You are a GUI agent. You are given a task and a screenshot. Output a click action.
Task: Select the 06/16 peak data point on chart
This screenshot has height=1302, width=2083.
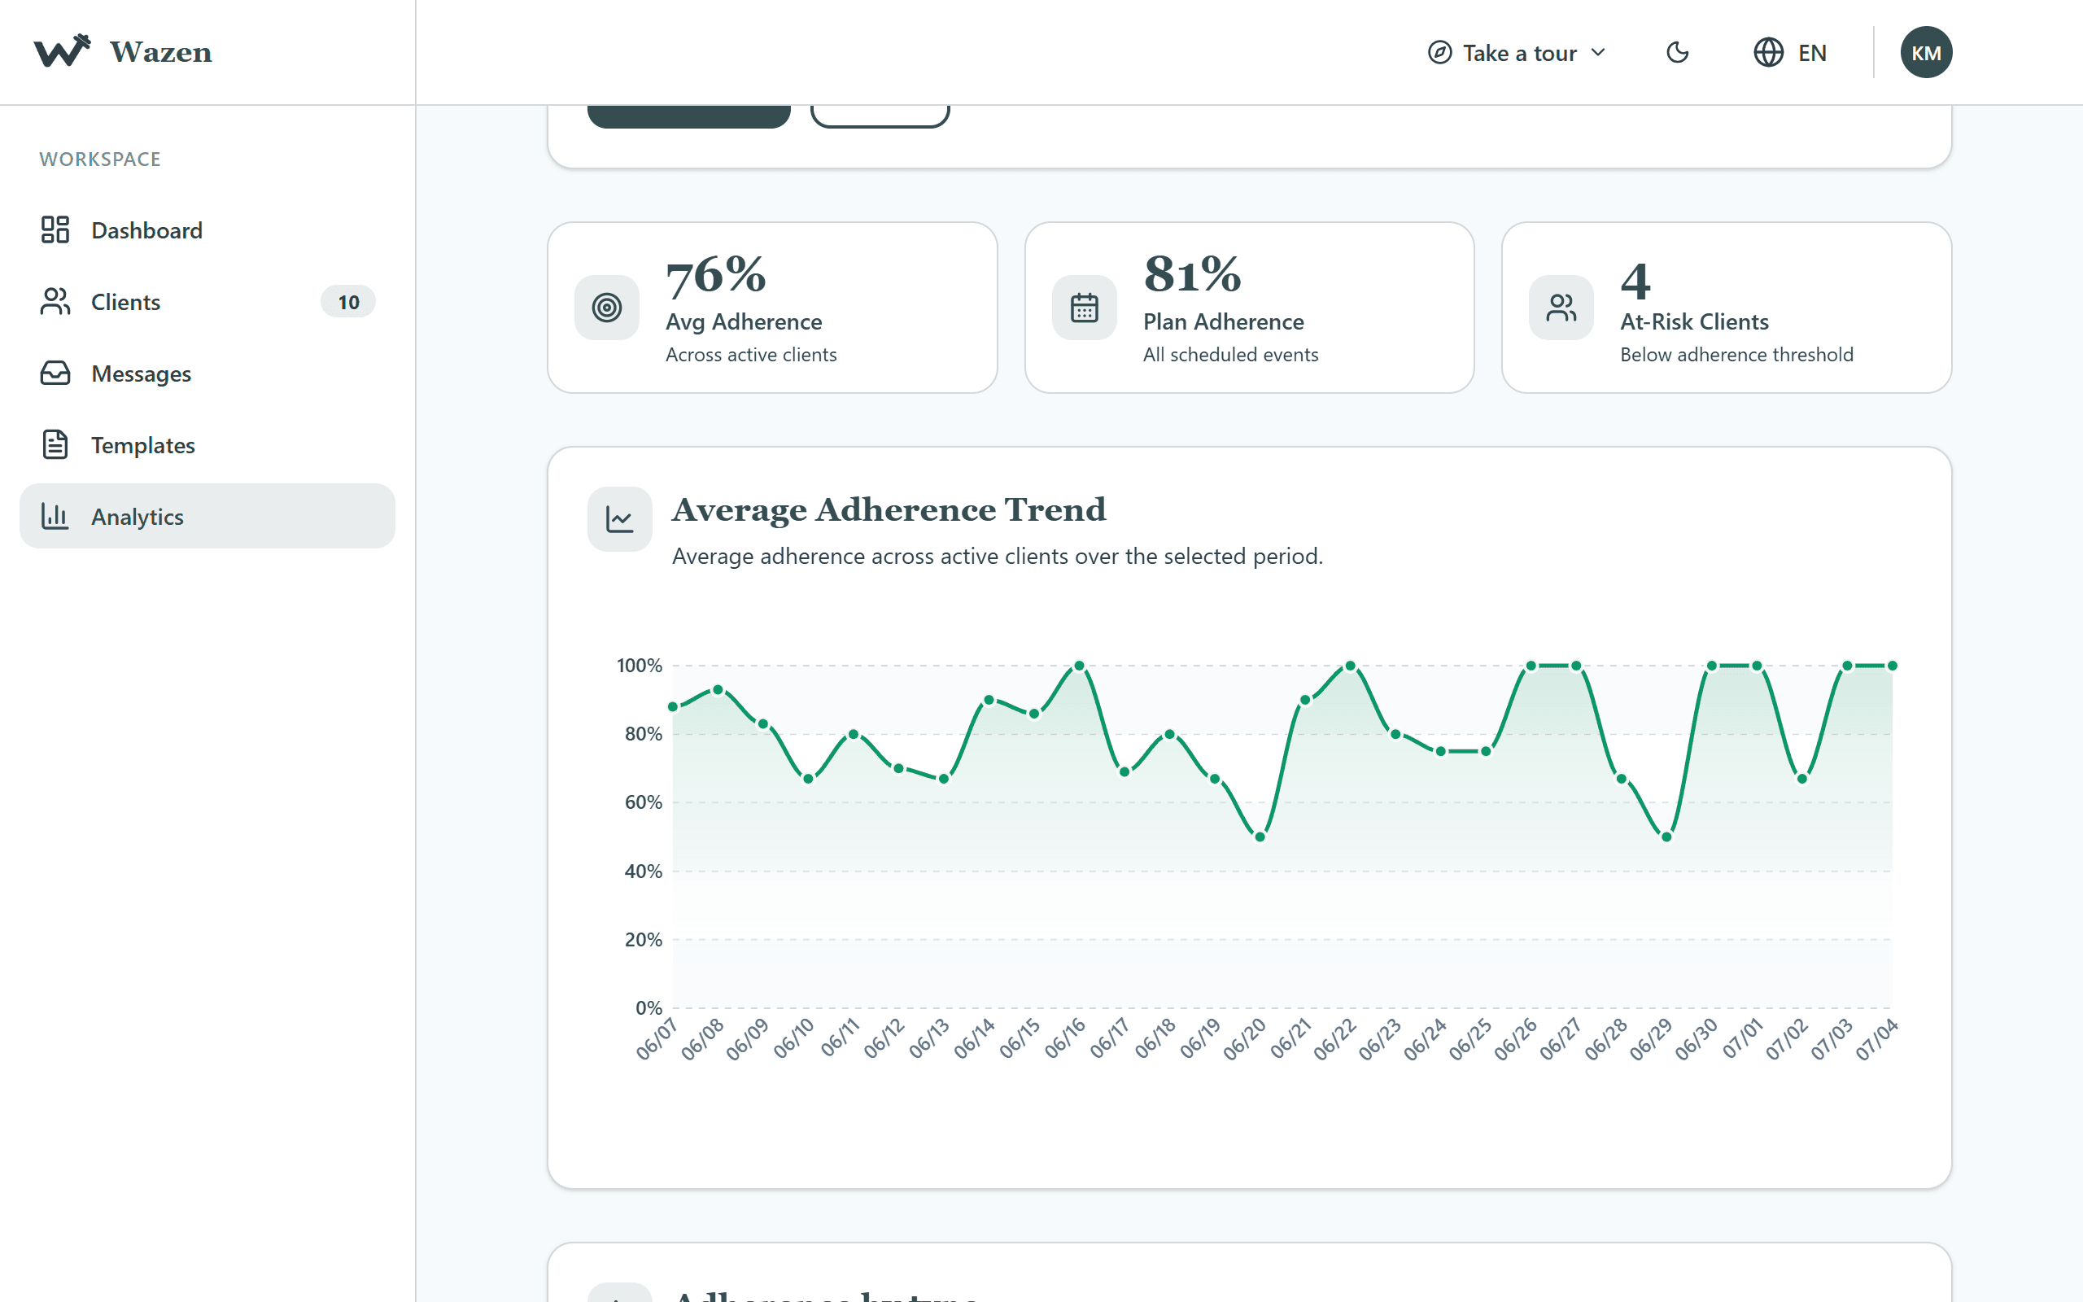tap(1080, 666)
